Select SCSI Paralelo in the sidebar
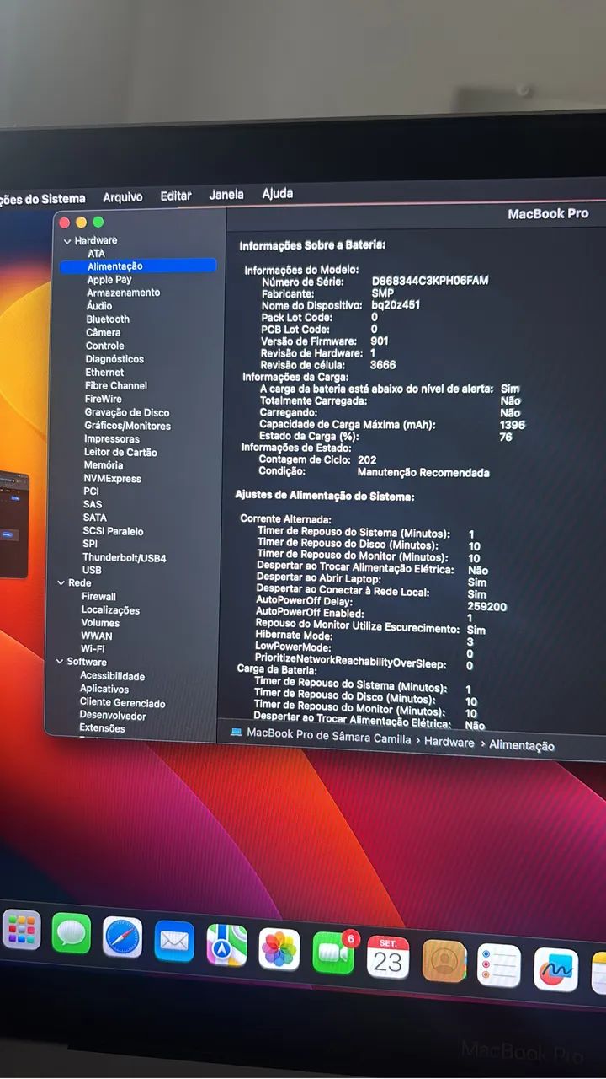This screenshot has width=606, height=1079. pyautogui.click(x=114, y=531)
